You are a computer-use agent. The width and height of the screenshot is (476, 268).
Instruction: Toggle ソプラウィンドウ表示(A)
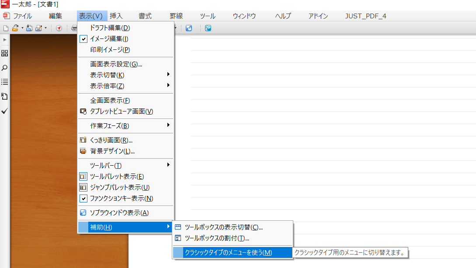[x=125, y=213]
